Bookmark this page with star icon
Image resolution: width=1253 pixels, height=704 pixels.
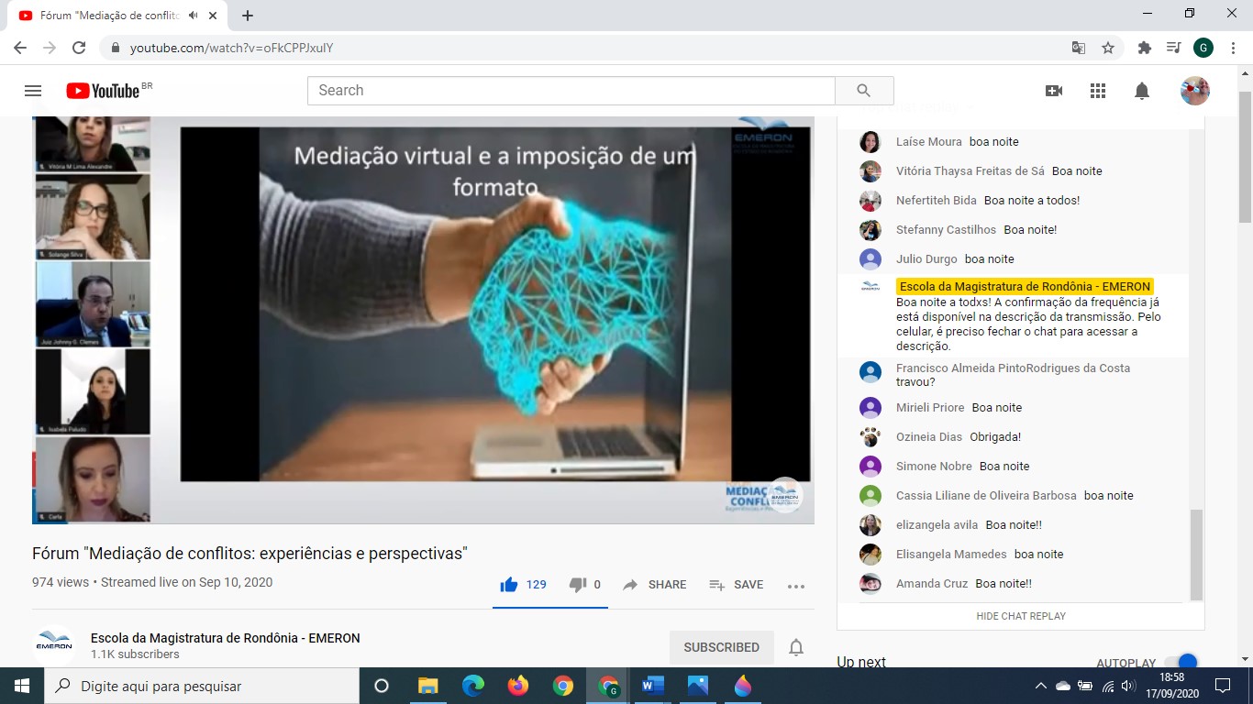click(1108, 48)
